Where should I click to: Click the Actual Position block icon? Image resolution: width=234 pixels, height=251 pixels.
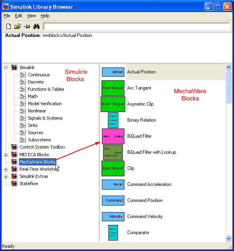[113, 72]
